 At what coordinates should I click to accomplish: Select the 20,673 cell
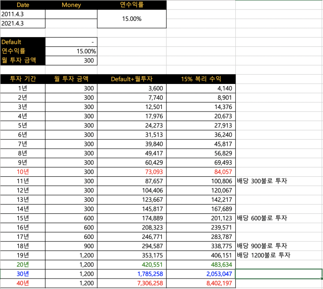(201, 116)
